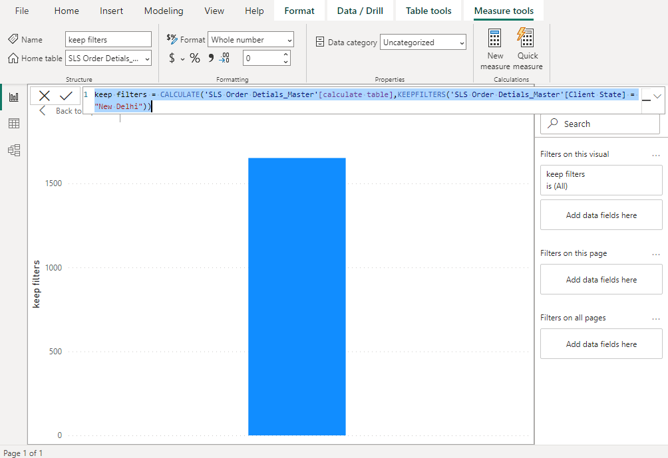Viewport: 668px width, 458px height.
Task: Click the 1500 axis label
Action: (x=54, y=183)
